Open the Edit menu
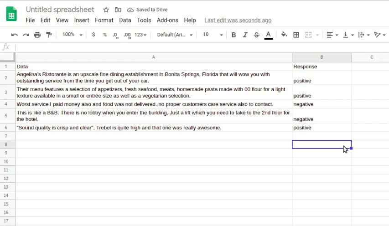389x226 pixels. point(46,21)
